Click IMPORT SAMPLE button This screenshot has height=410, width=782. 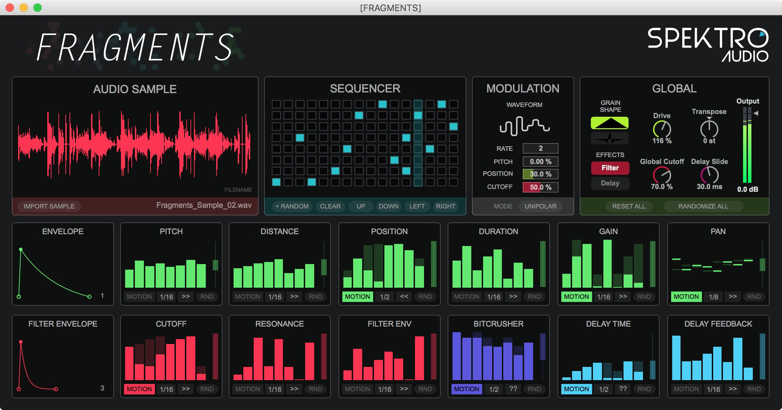click(x=49, y=206)
